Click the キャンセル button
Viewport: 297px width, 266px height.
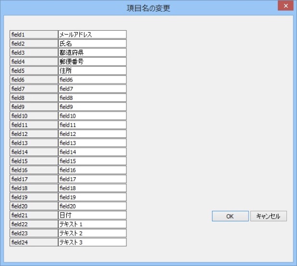point(268,216)
